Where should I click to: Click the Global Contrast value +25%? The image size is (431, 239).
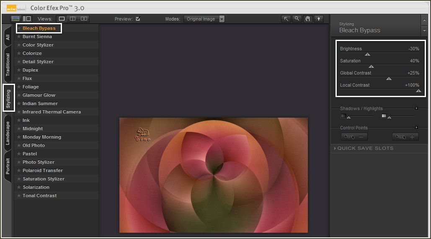(x=413, y=73)
